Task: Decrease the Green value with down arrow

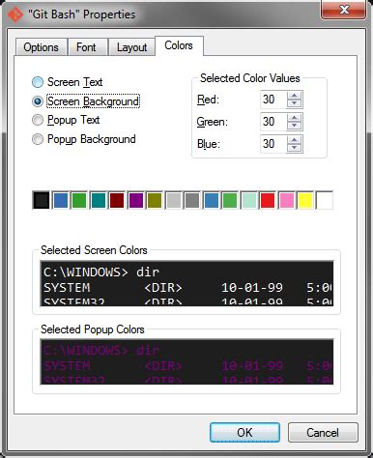Action: click(294, 126)
